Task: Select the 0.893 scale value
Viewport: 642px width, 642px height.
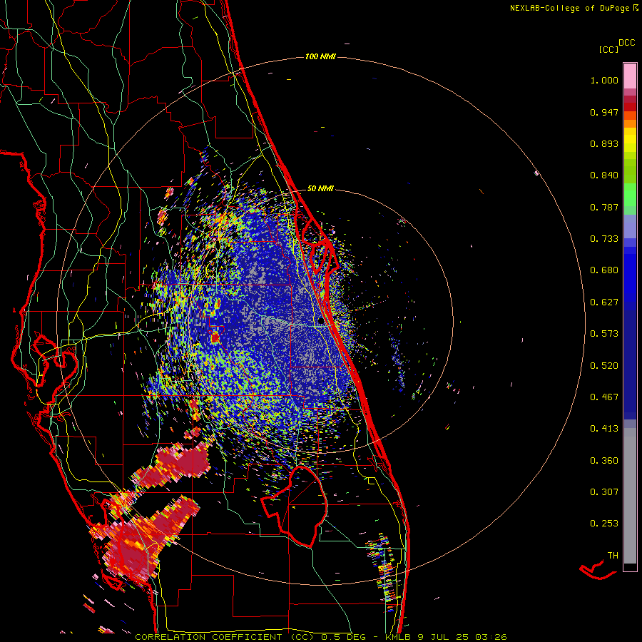Action: point(604,143)
